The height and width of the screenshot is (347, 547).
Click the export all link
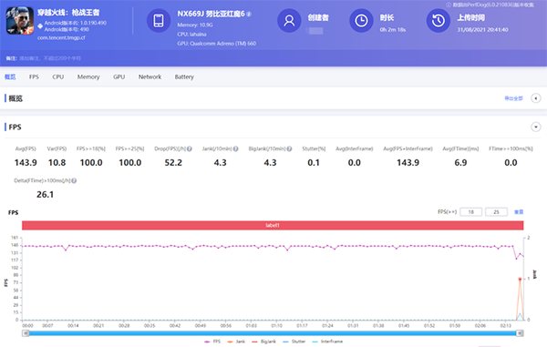click(513, 98)
